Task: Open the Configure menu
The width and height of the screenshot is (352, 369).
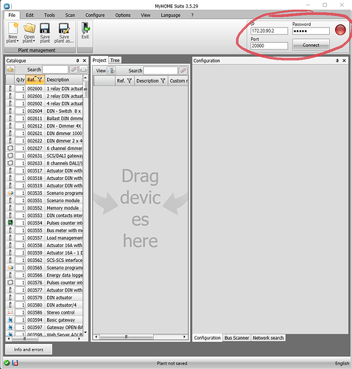Action: click(95, 15)
